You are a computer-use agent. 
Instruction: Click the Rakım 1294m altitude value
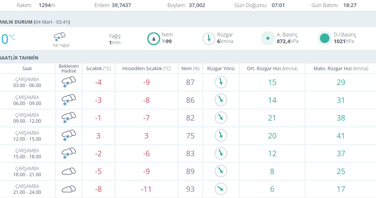[47, 5]
